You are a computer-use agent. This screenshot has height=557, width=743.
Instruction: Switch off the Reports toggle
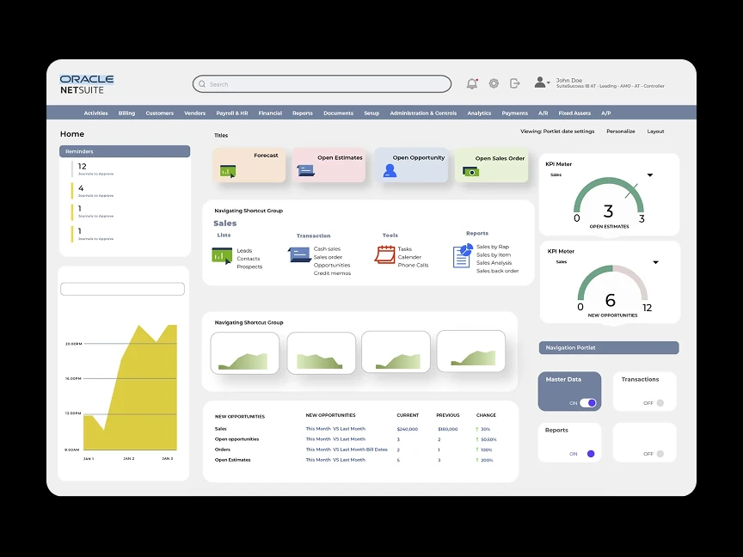[x=589, y=454]
